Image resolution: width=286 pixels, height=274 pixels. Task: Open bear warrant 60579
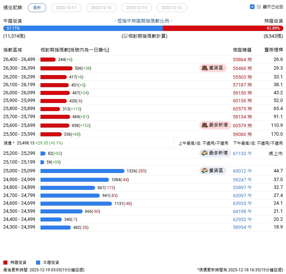[242, 126]
